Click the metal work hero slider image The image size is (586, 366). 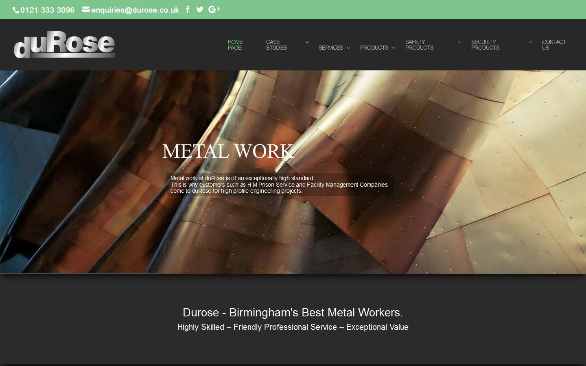click(293, 172)
